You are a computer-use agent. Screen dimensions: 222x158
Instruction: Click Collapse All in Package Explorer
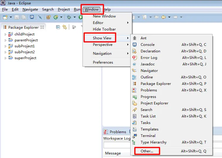pyautogui.click(x=58, y=27)
